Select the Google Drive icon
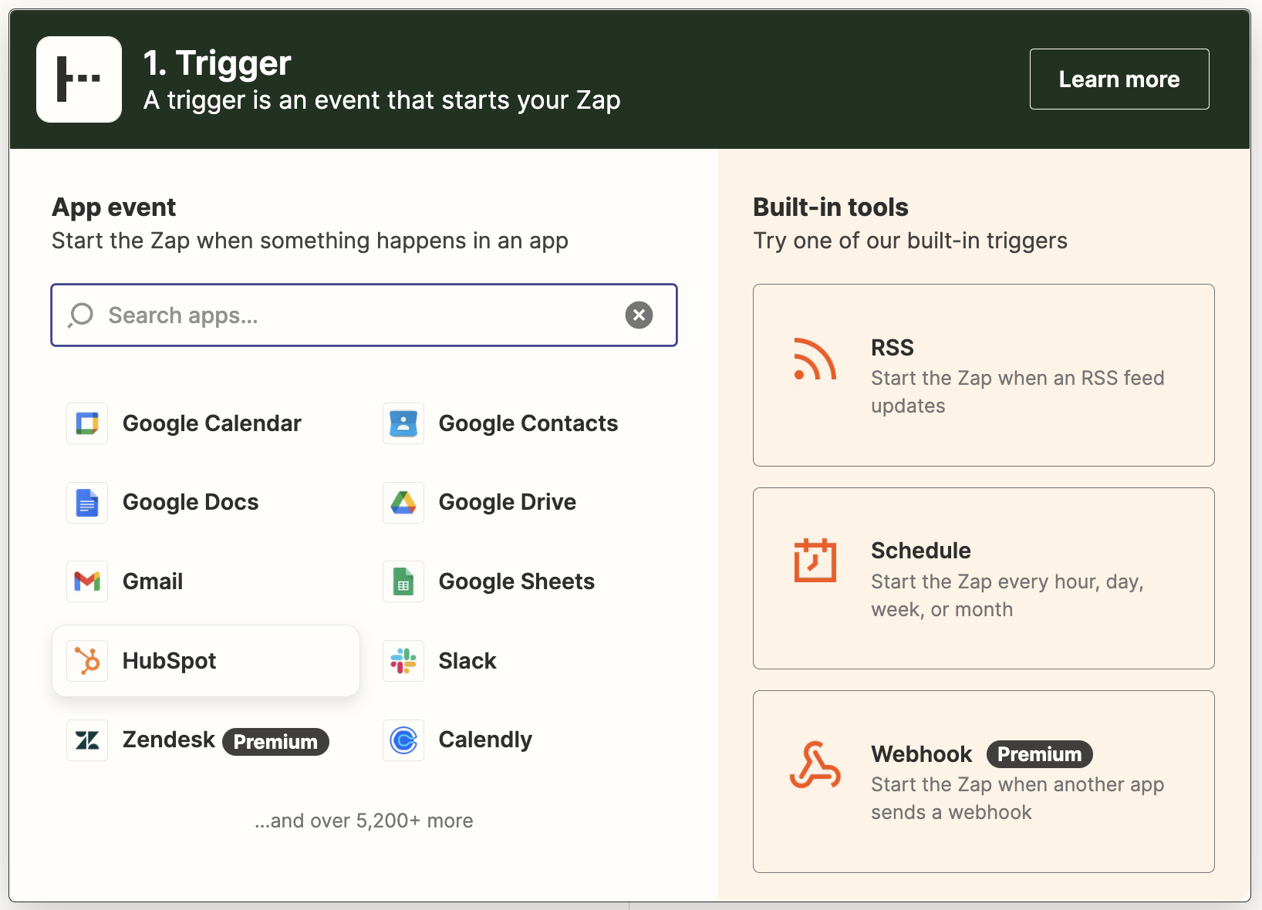Image resolution: width=1262 pixels, height=910 pixels. point(403,503)
